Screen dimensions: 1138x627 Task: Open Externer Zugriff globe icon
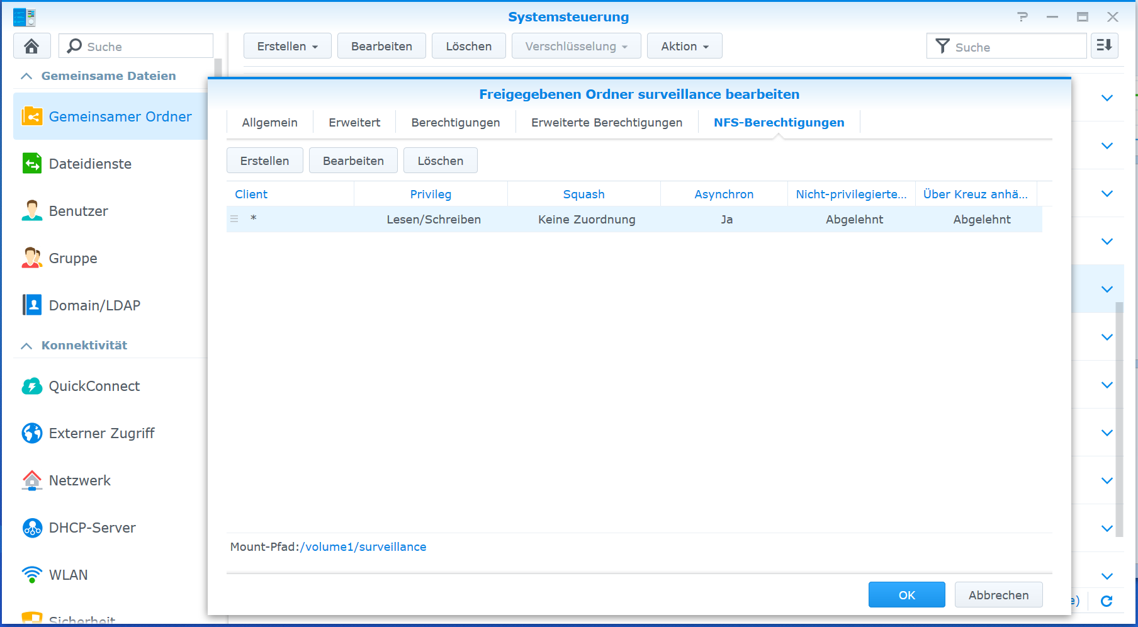[31, 433]
